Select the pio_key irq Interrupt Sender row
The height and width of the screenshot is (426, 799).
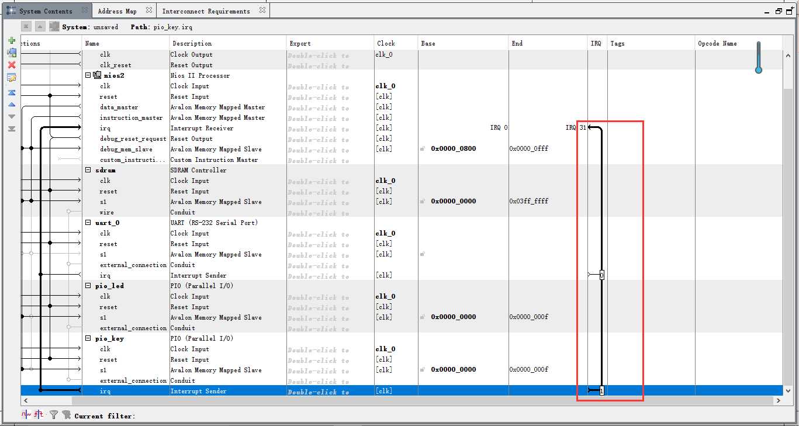[401, 390]
